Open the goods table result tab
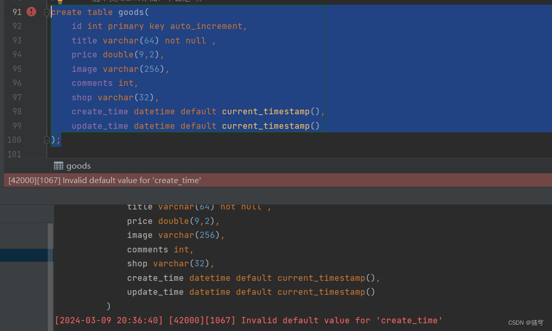 click(x=72, y=166)
